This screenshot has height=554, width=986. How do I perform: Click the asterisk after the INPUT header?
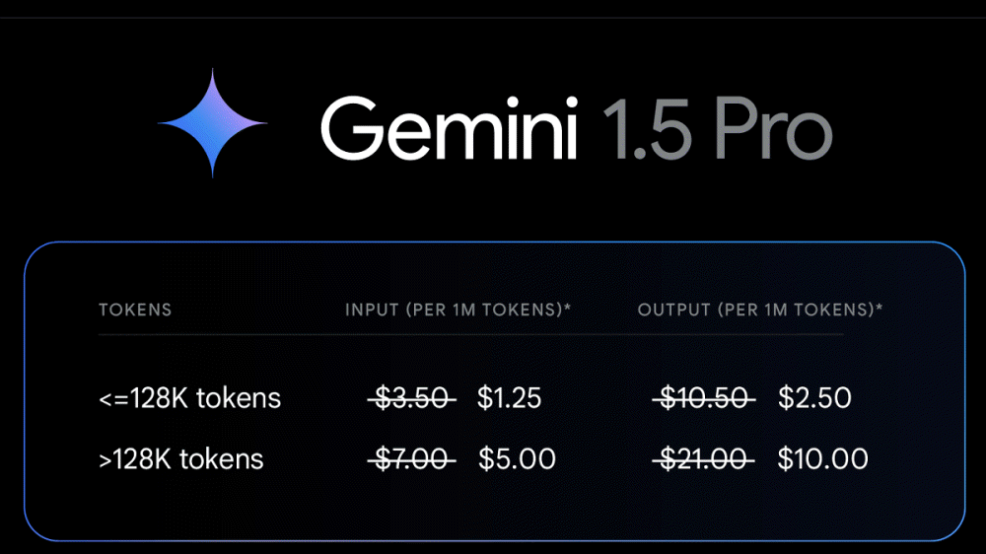pos(568,309)
